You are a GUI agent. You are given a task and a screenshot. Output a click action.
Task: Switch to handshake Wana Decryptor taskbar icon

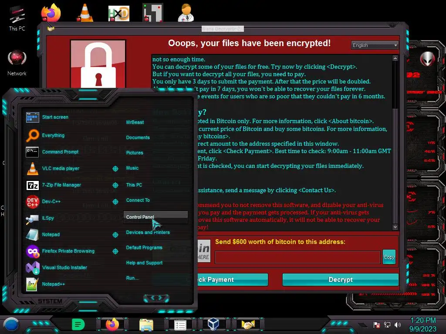(x=248, y=324)
